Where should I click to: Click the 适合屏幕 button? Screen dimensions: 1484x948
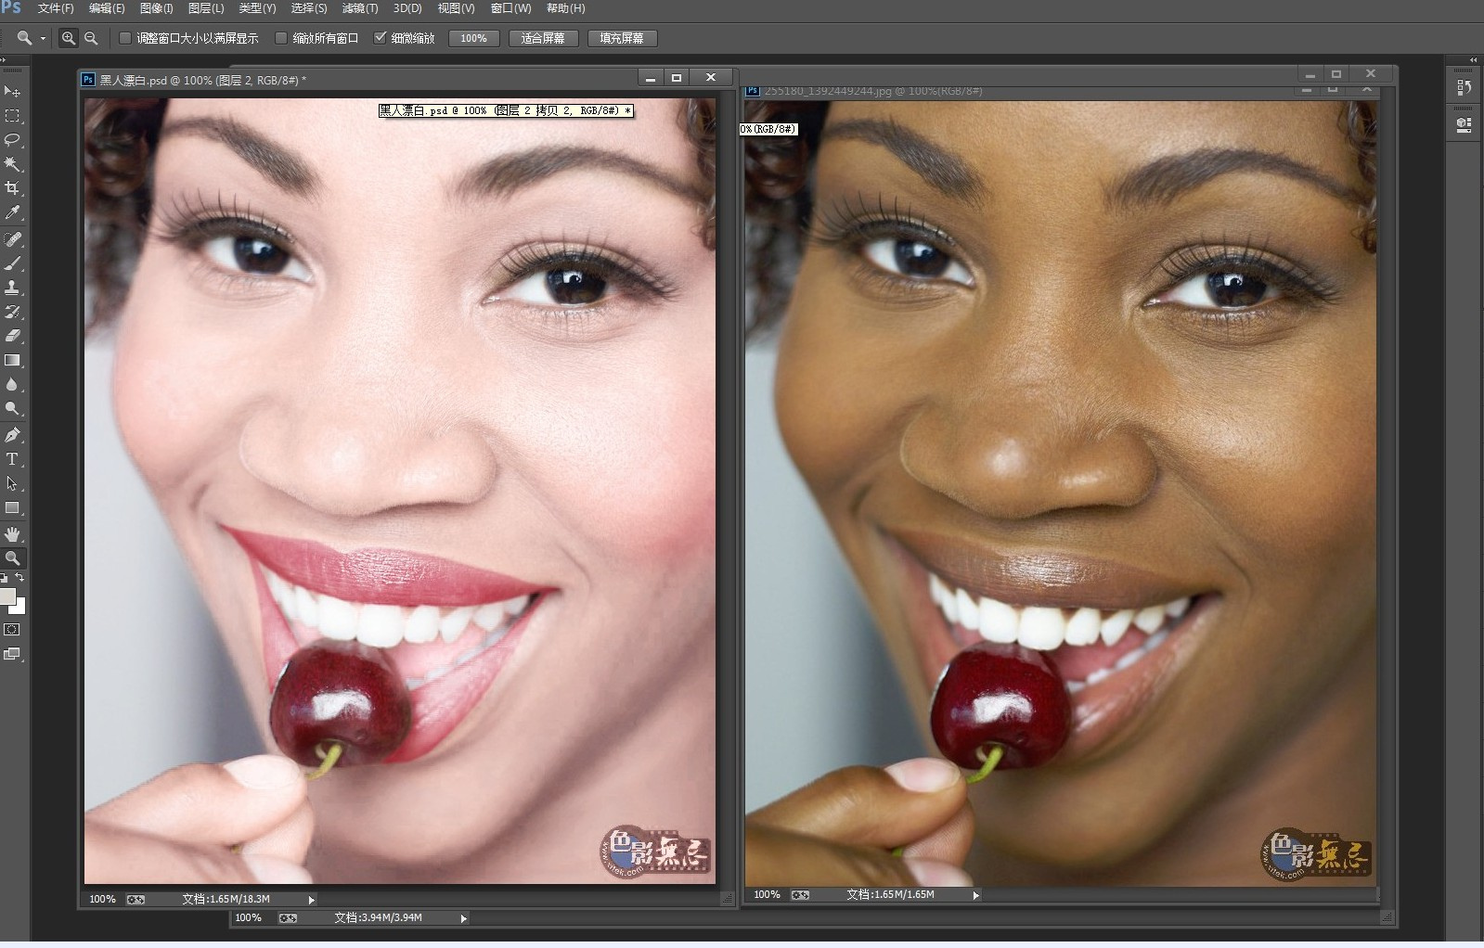(x=543, y=38)
